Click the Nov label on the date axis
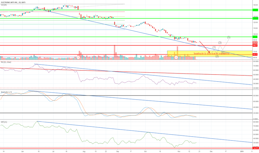Image resolution: width=259 pixels, height=153 pixels. tap(179, 151)
